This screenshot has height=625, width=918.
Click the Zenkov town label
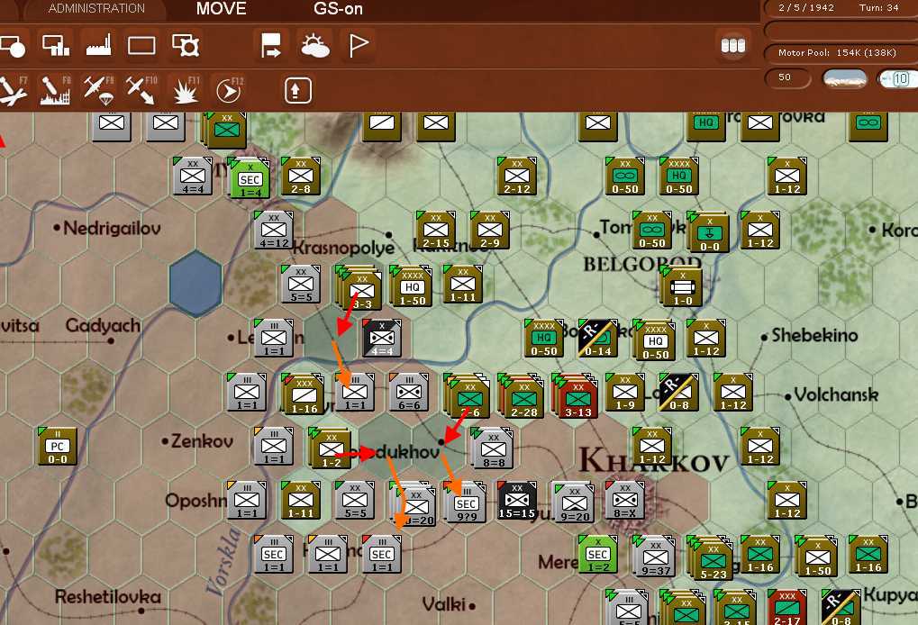[x=202, y=440]
